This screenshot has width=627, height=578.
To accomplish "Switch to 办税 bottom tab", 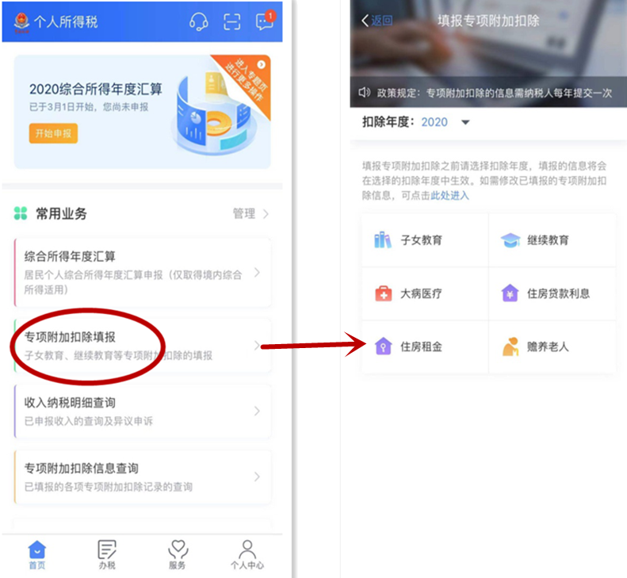I will (x=107, y=554).
